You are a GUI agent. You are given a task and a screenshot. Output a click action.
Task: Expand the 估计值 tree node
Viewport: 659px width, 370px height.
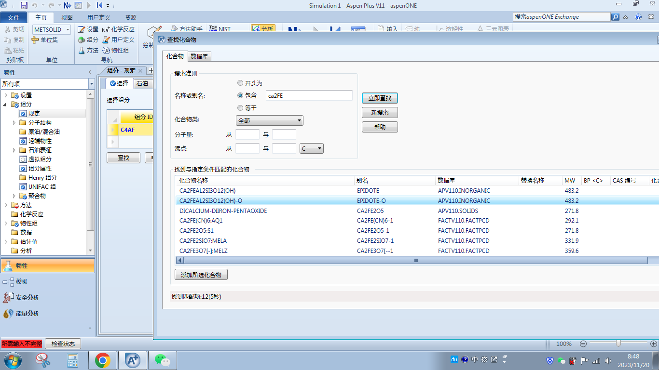pyautogui.click(x=6, y=242)
